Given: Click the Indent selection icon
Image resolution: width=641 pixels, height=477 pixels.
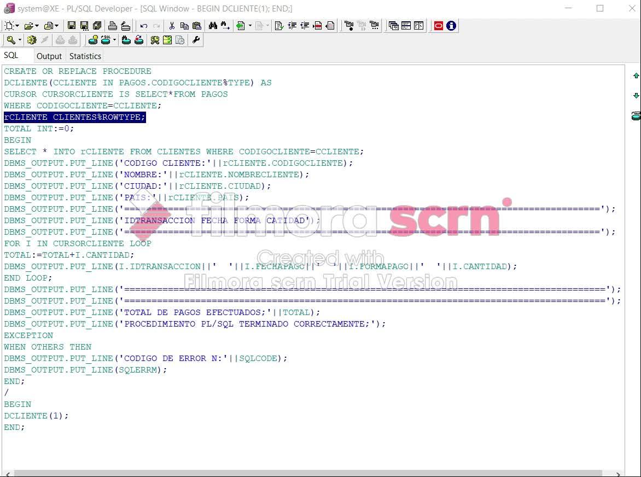Looking at the screenshot, I should point(292,26).
